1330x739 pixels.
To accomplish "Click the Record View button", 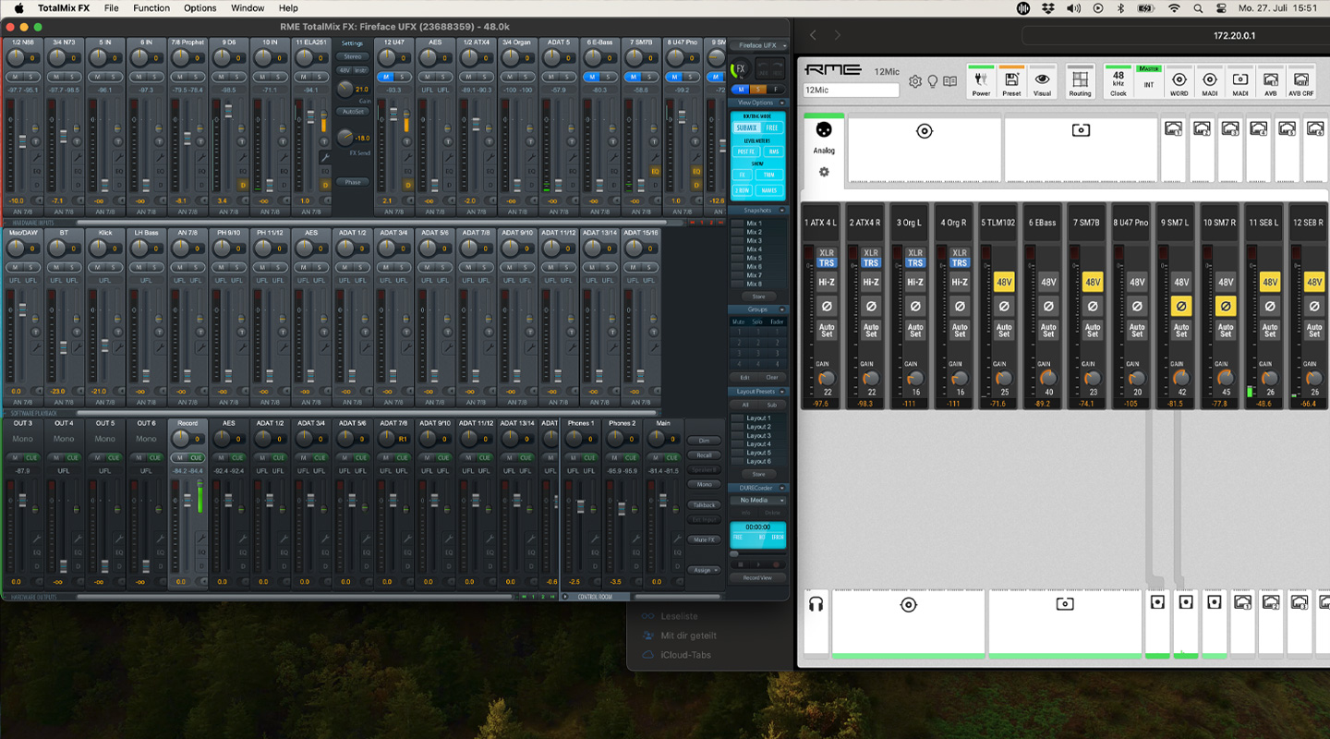I will [x=758, y=578].
